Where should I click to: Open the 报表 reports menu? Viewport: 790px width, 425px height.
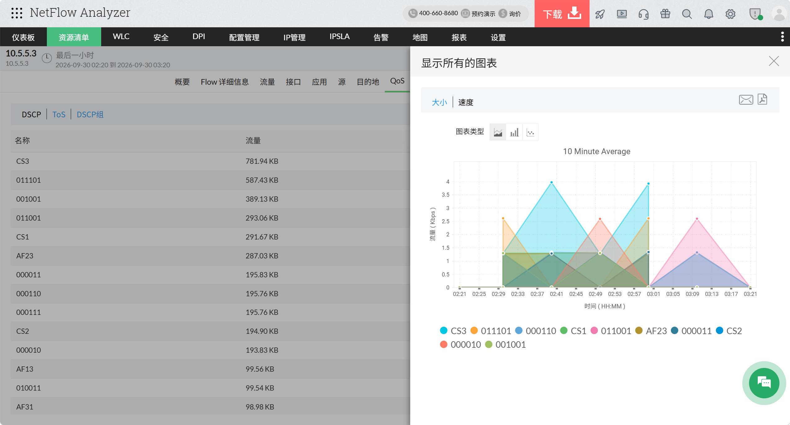point(459,37)
